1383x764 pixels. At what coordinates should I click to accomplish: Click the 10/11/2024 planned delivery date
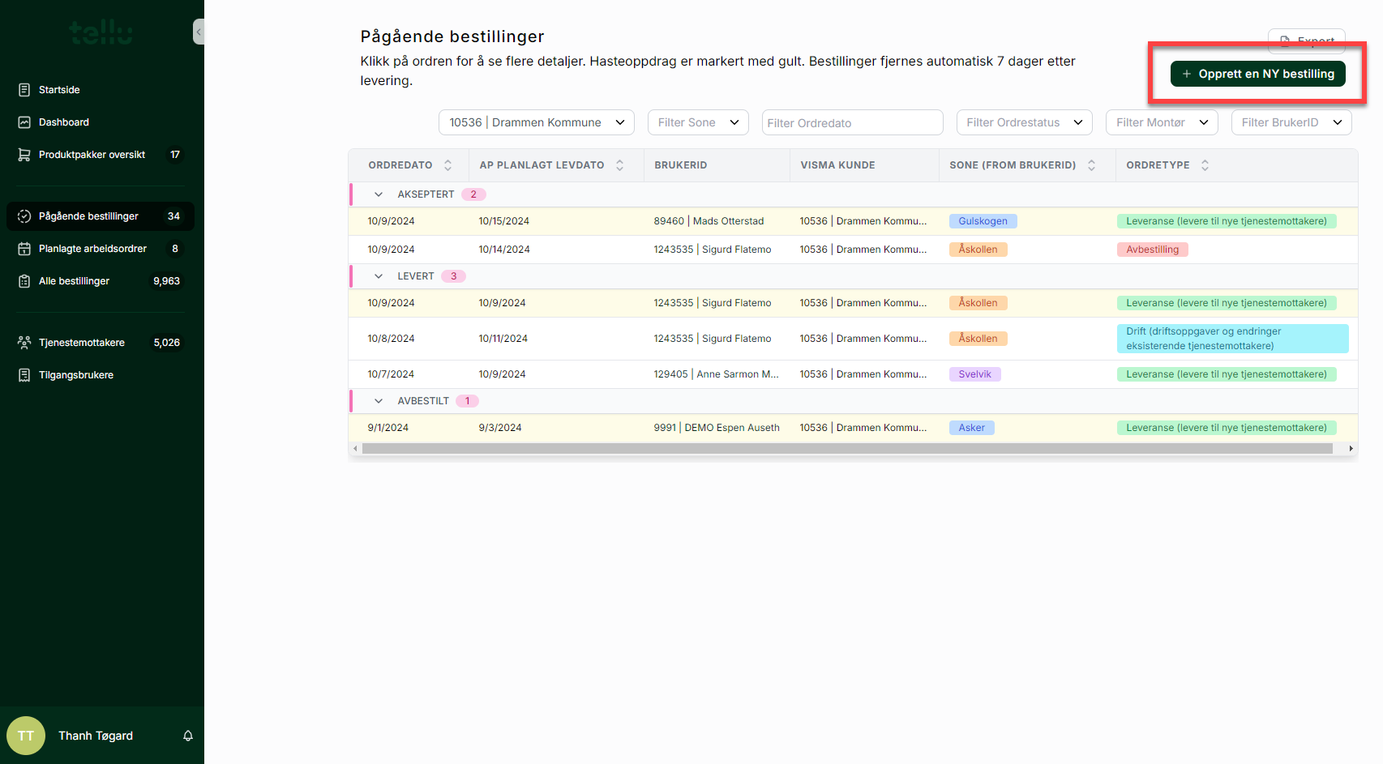click(503, 339)
